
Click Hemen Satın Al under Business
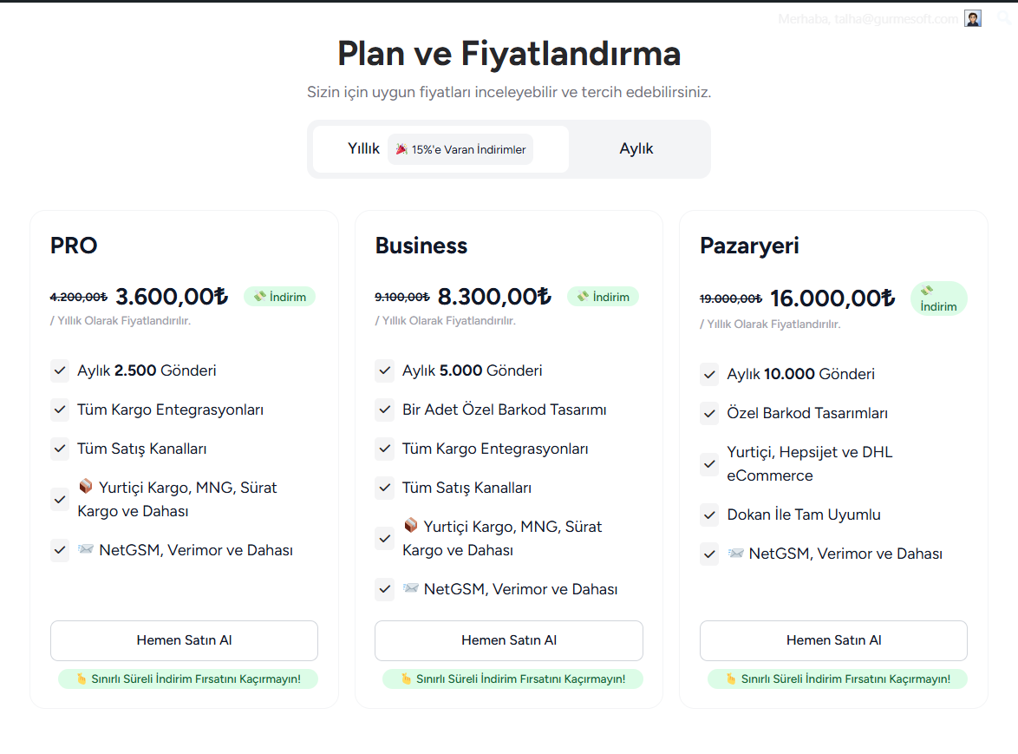[509, 640]
